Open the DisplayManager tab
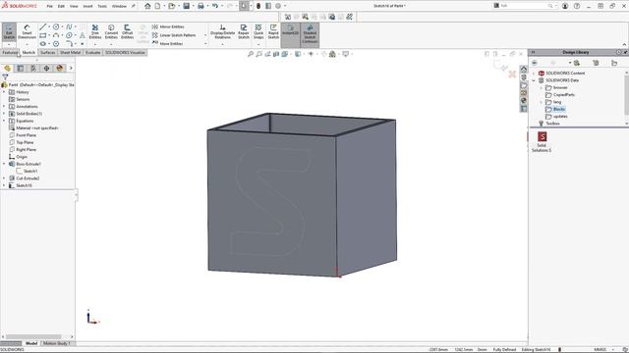Screen dimensions: 629x353 (x=60, y=68)
